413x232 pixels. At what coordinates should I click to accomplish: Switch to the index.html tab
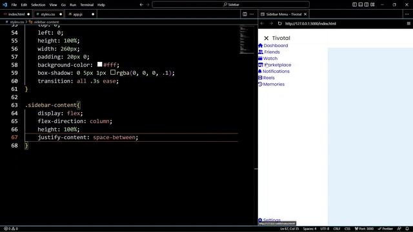(x=16, y=14)
